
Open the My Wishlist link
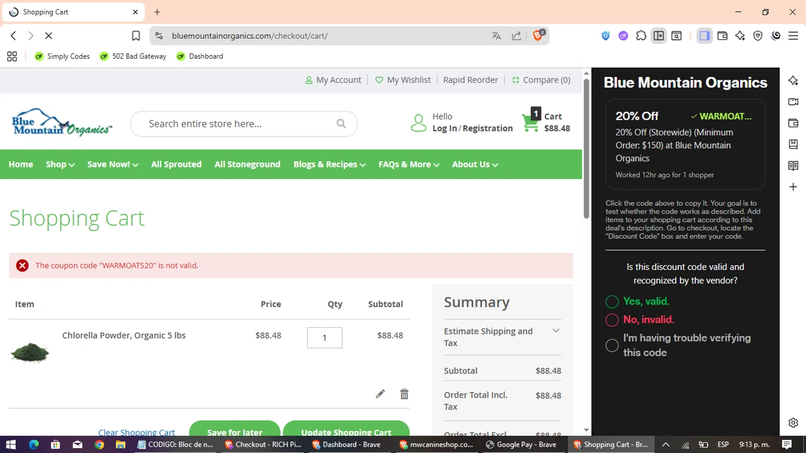coord(403,80)
